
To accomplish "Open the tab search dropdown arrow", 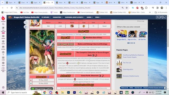I will coord(2,2).
